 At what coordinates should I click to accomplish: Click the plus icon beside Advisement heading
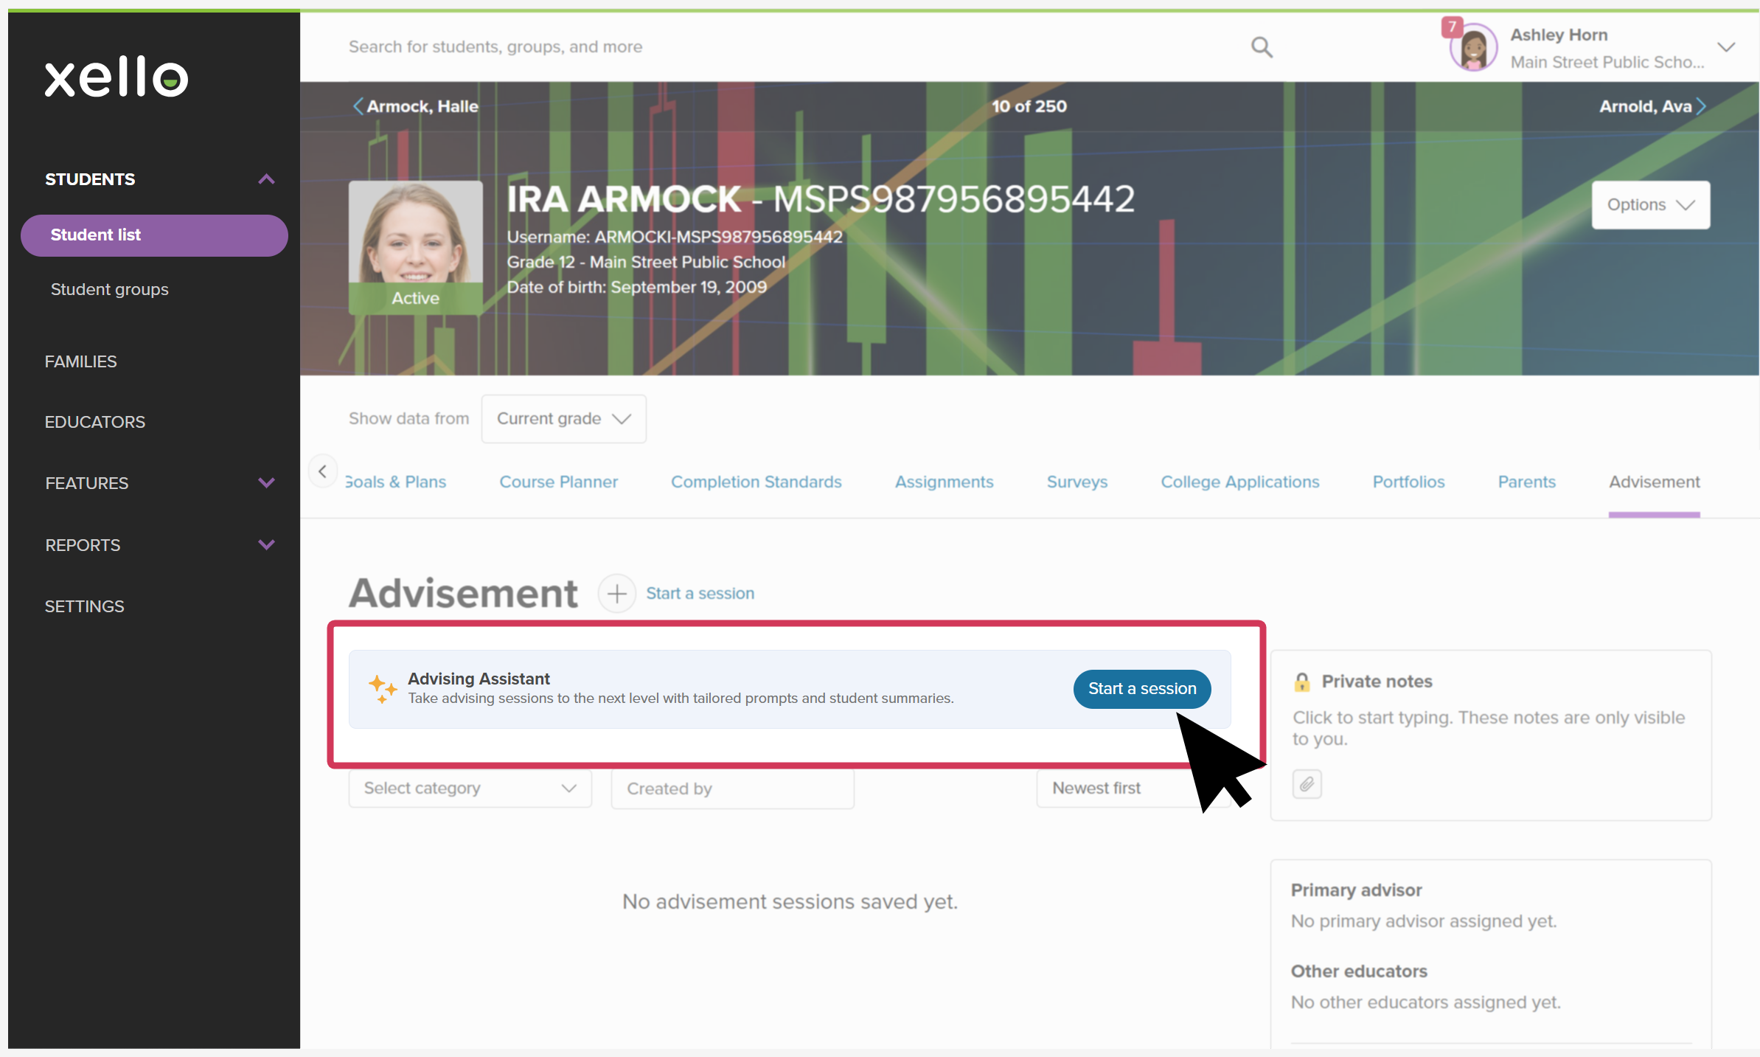[x=617, y=593]
